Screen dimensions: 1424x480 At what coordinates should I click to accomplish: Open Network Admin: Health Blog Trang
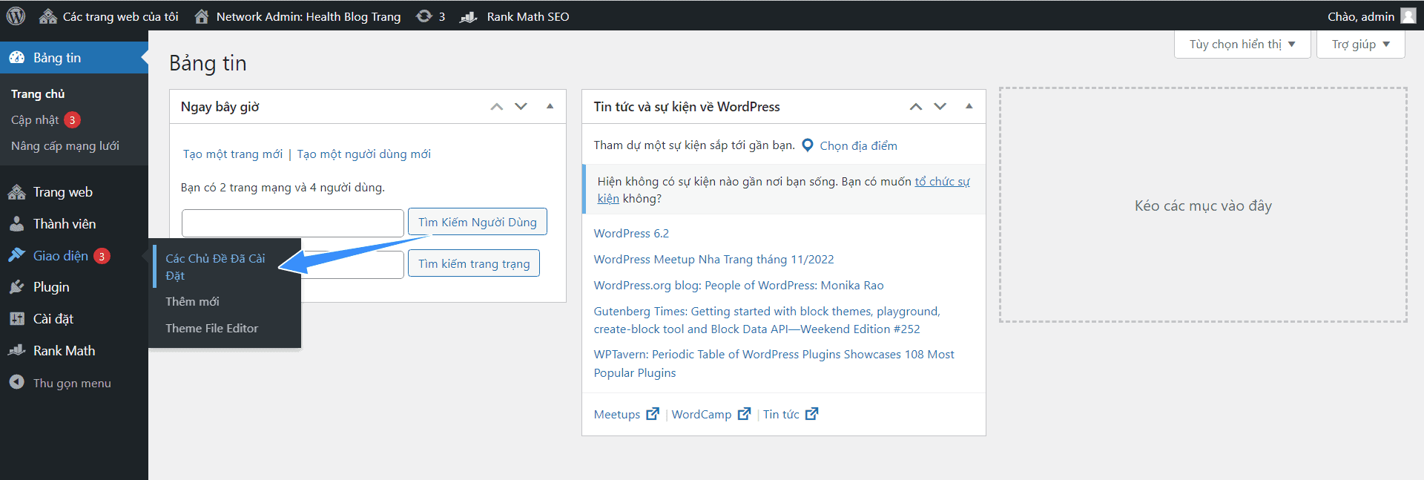(297, 16)
